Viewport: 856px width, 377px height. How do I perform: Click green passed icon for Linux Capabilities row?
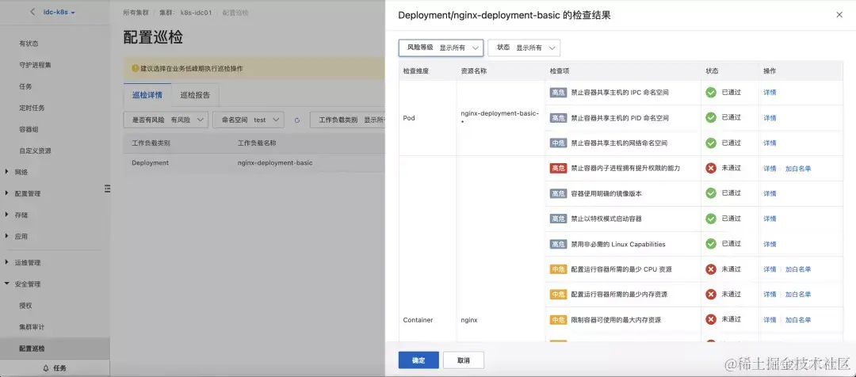711,244
